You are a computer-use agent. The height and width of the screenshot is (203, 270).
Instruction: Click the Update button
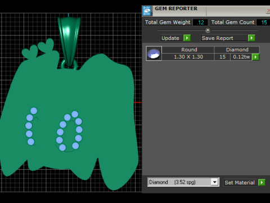click(171, 38)
